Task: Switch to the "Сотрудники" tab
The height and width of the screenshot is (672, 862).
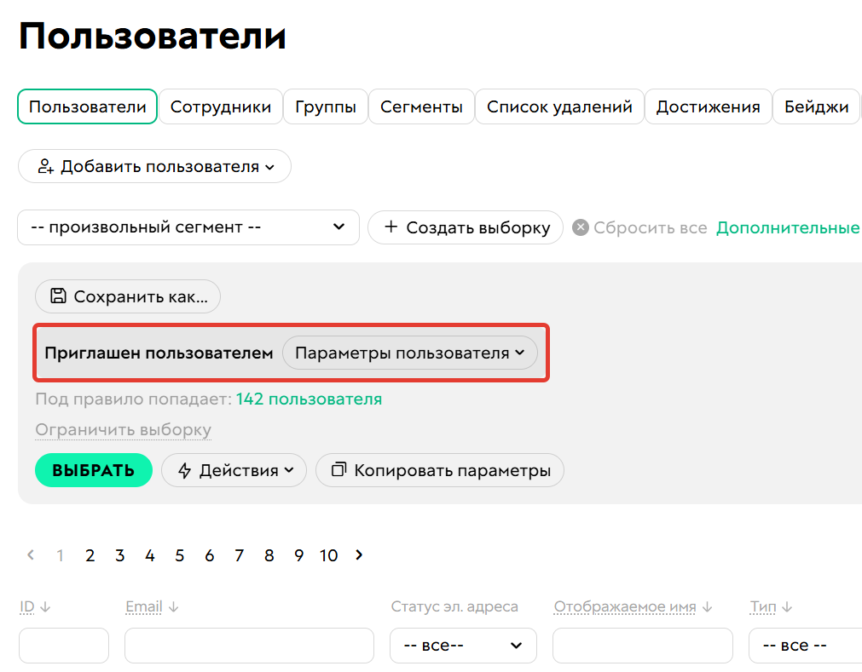Action: coord(220,106)
